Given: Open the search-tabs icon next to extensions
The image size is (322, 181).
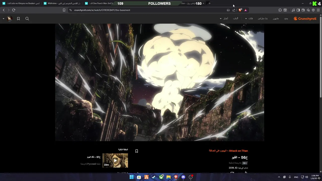Looking at the screenshot, I should (x=285, y=10).
